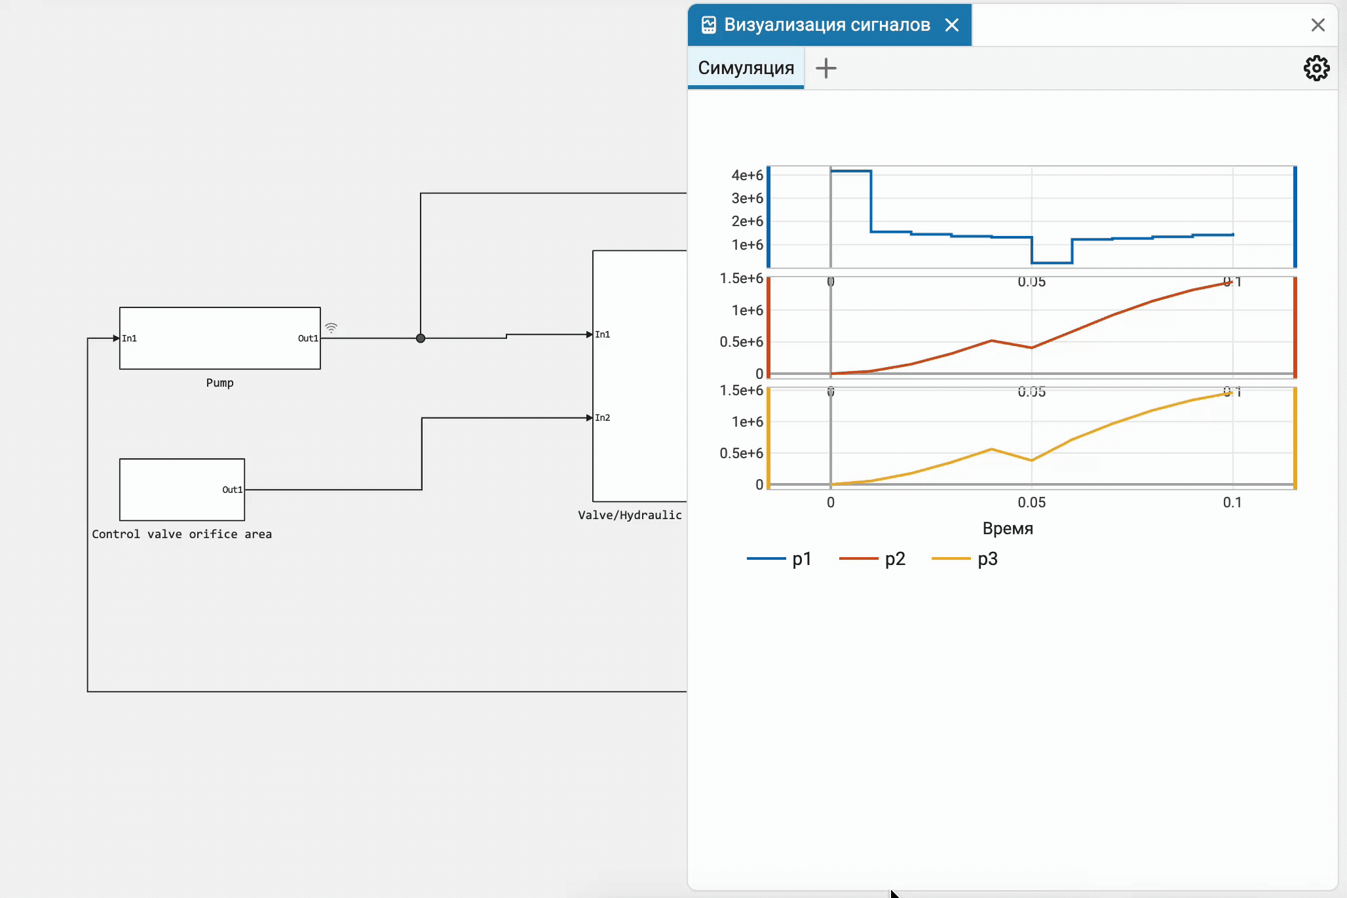The height and width of the screenshot is (898, 1347).
Task: Click the In2 port of Valve/Hydraulic block
Action: click(602, 418)
